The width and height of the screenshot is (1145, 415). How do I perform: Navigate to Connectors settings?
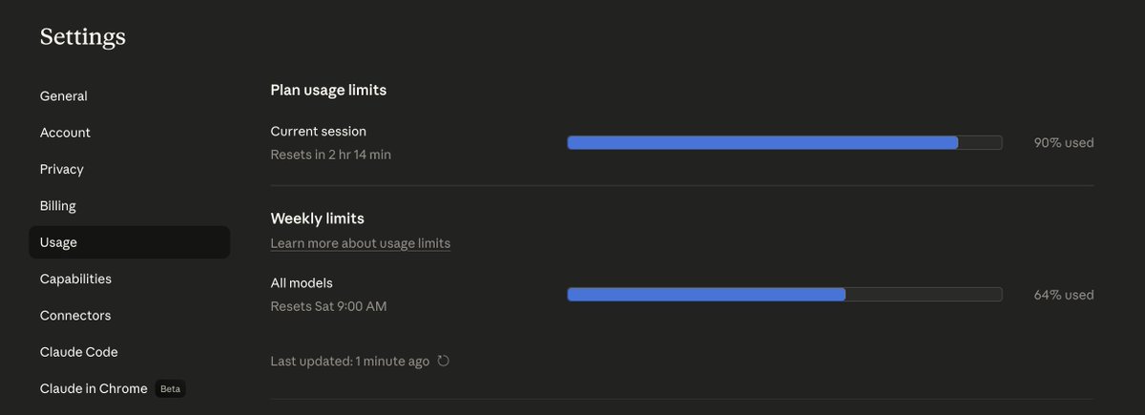pyautogui.click(x=75, y=316)
